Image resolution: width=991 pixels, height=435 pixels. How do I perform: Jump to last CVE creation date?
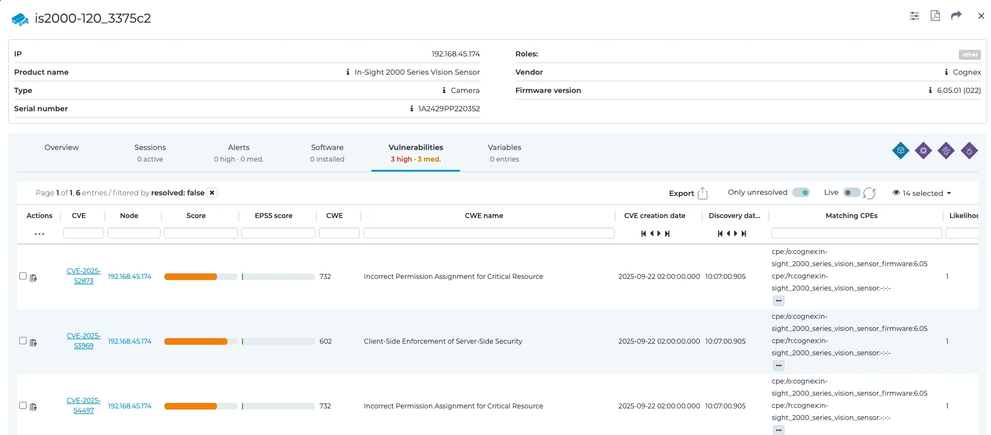(x=667, y=234)
